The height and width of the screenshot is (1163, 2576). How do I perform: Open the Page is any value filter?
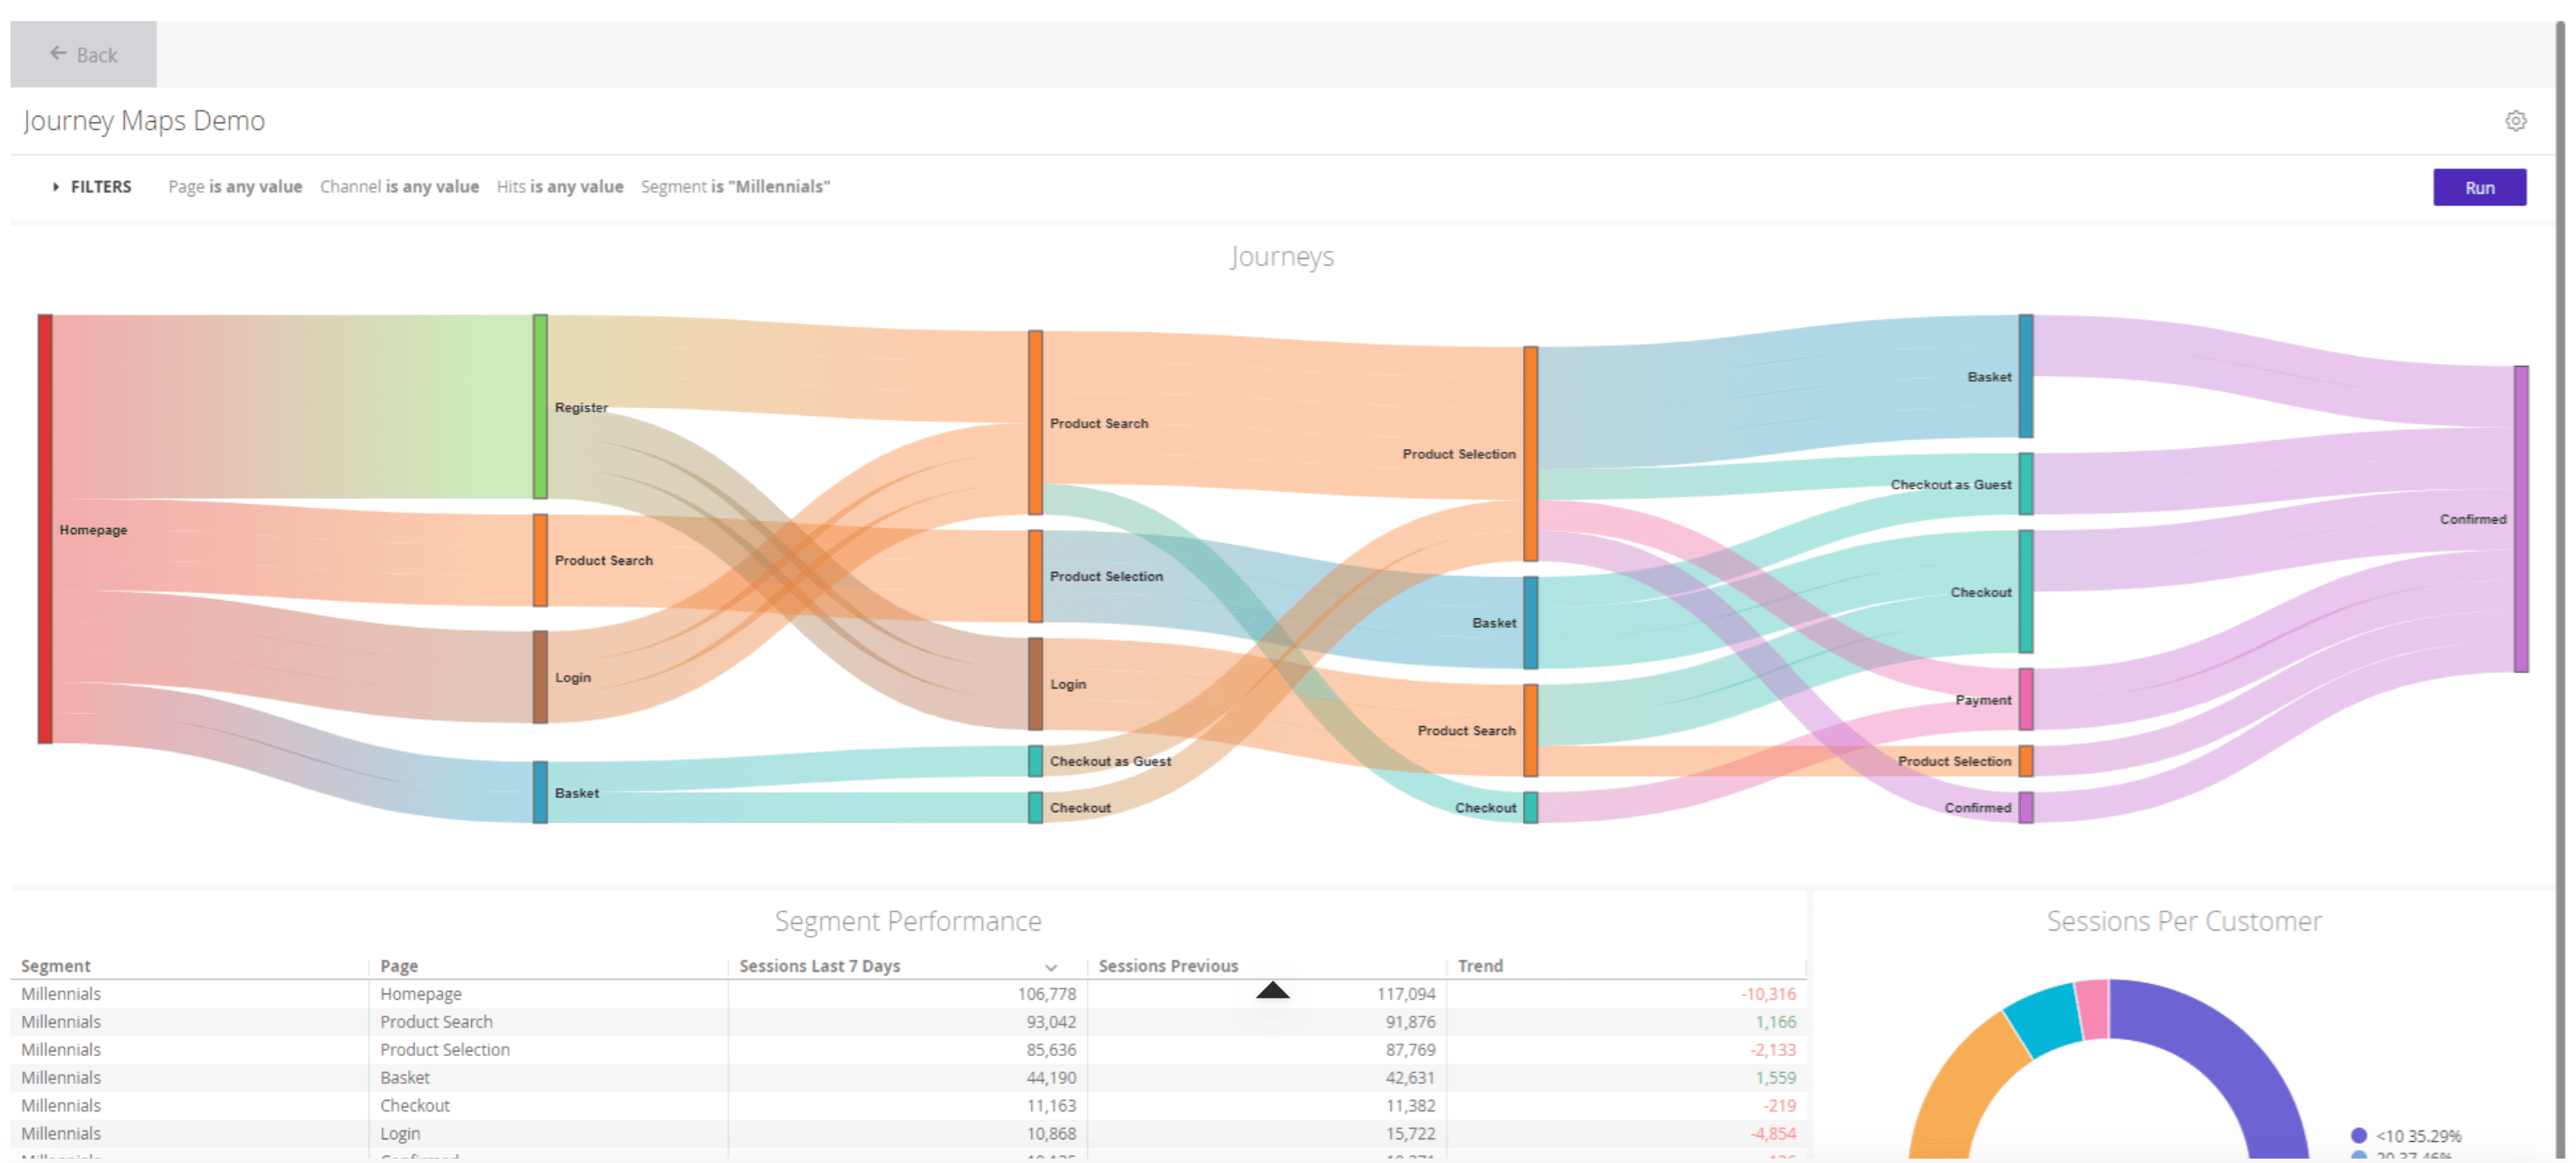pyautogui.click(x=235, y=187)
